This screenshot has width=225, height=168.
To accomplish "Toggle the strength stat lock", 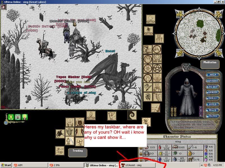I will click(x=141, y=148).
